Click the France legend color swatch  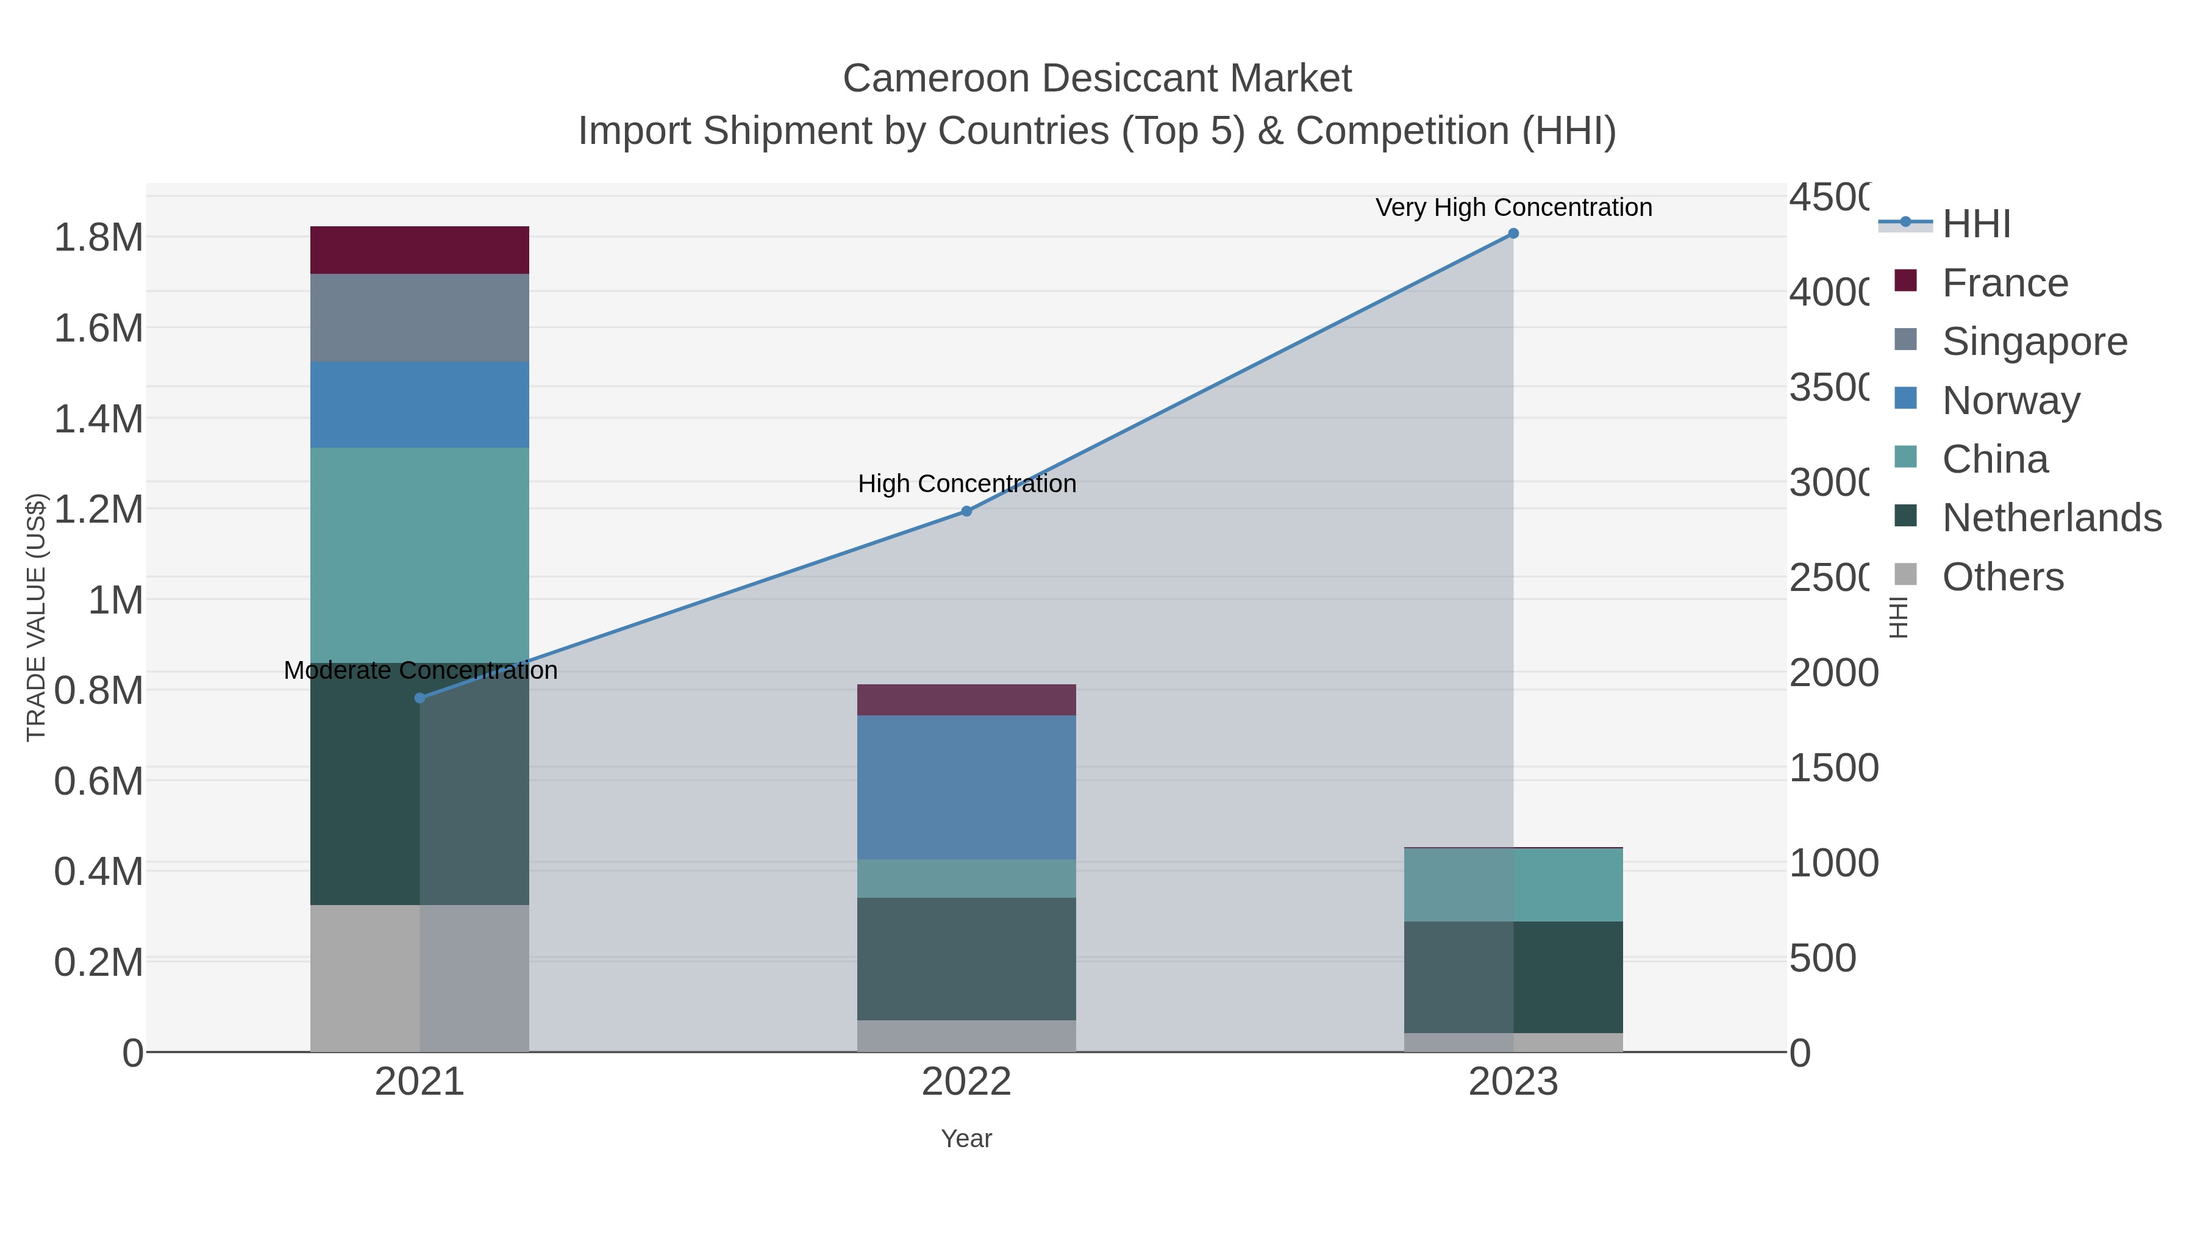tap(1905, 281)
